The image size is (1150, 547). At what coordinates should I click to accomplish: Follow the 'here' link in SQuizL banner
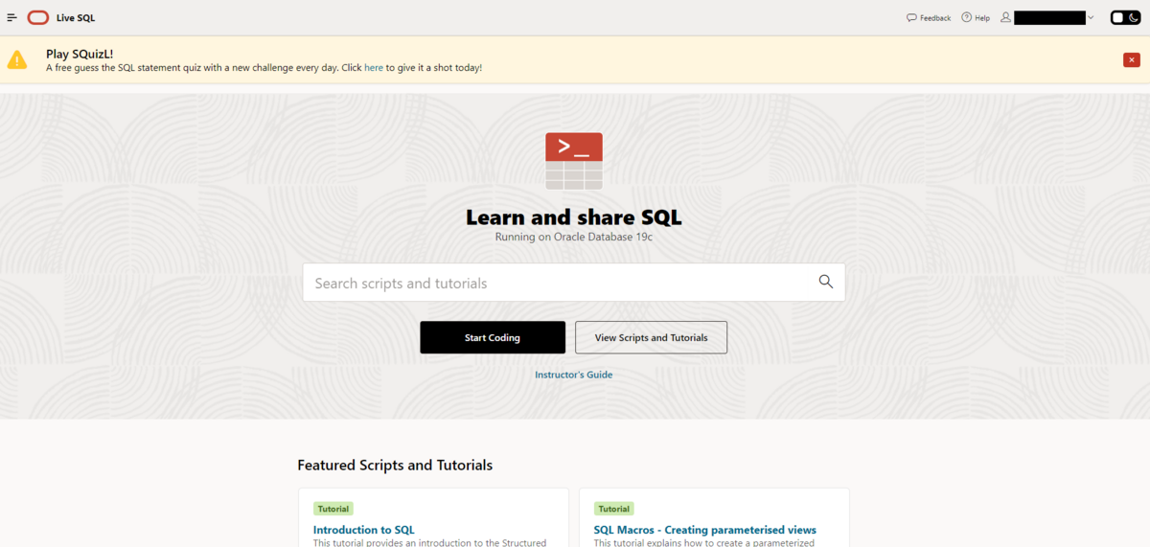pyautogui.click(x=374, y=68)
